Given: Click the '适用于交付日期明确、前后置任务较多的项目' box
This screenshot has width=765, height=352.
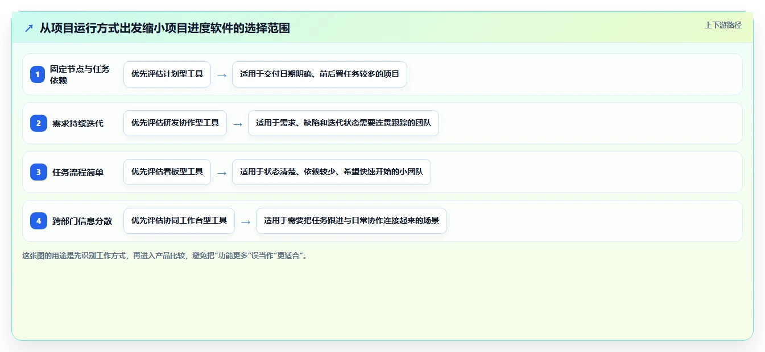Looking at the screenshot, I should coord(320,74).
